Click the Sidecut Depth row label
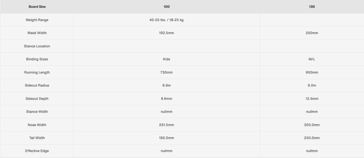 (x=37, y=99)
